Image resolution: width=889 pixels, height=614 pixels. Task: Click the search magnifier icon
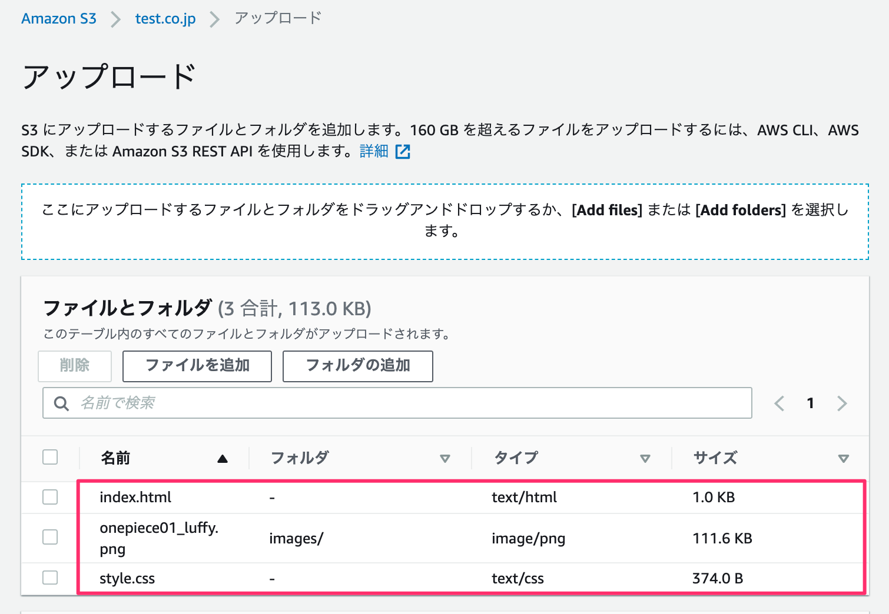(61, 403)
